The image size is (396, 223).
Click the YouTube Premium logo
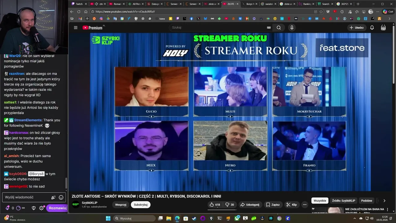coord(93,28)
